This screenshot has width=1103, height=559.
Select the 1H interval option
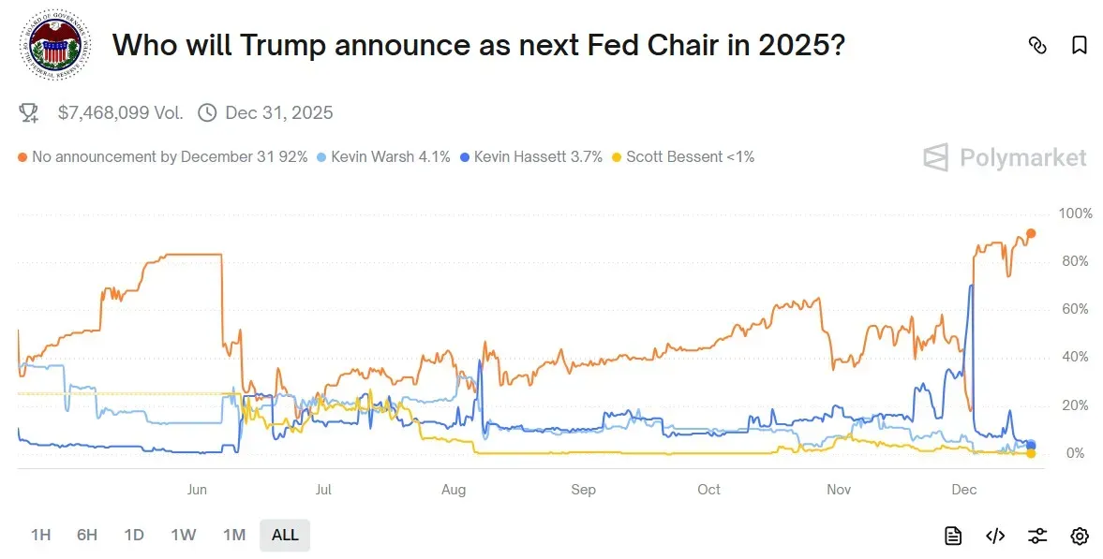(39, 535)
